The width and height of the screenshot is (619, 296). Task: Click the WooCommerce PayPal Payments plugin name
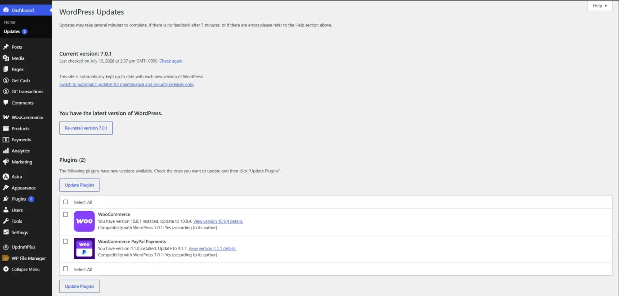click(x=132, y=242)
